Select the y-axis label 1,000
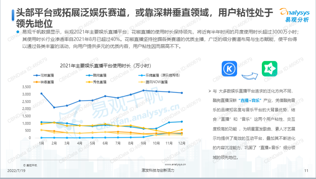This screenshot has height=179, width=316. pos(27,123)
